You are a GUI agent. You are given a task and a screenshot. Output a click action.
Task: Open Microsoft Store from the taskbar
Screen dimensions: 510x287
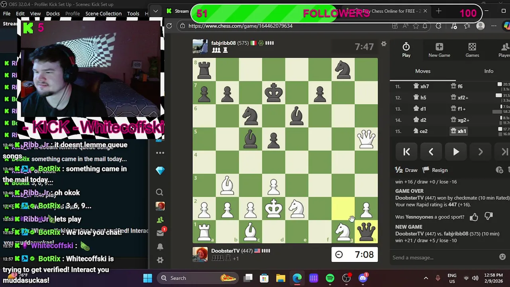point(264,278)
